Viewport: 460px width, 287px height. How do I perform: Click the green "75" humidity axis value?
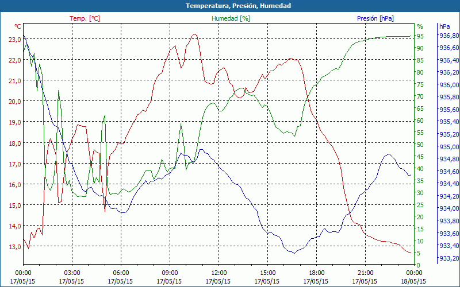click(x=420, y=84)
